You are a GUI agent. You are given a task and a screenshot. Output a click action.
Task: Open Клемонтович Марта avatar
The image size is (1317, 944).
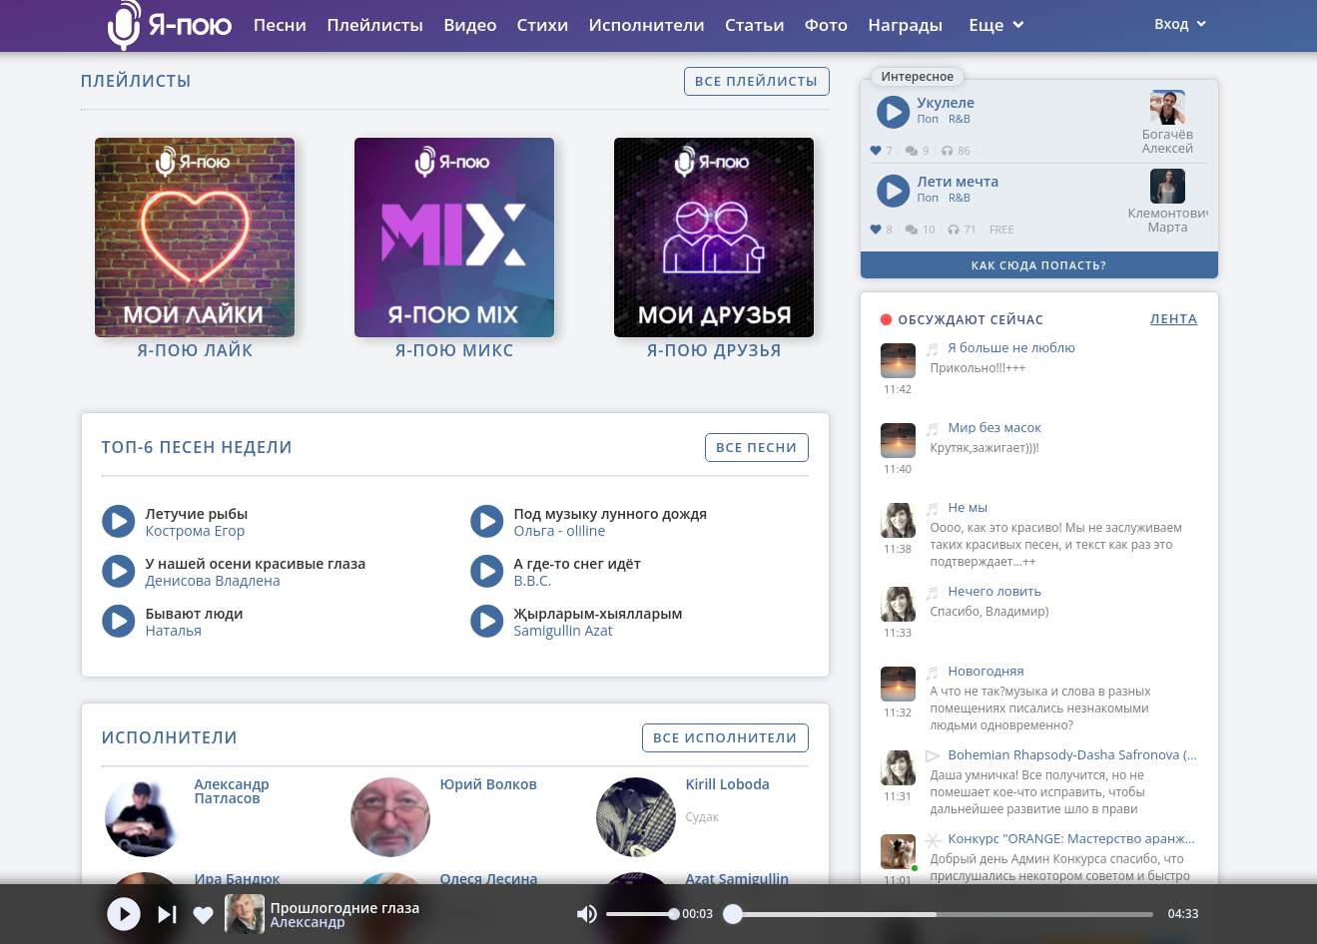pos(1167,187)
